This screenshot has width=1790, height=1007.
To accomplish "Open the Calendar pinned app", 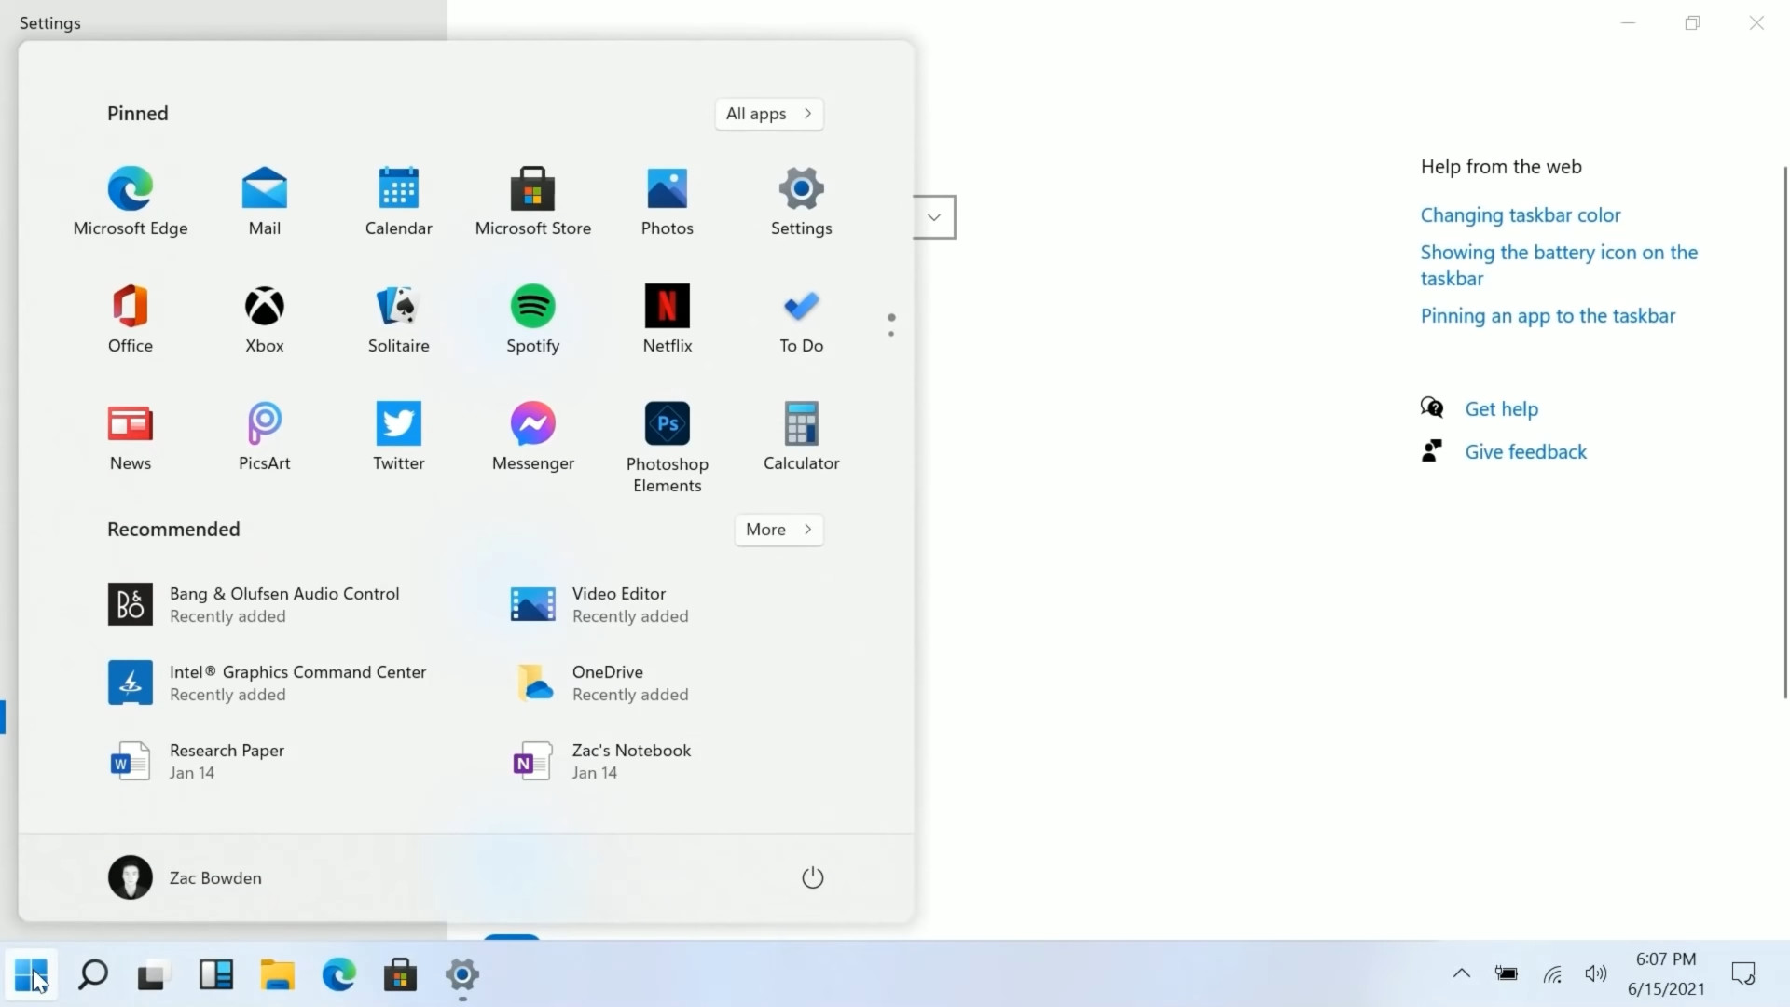I will (399, 201).
